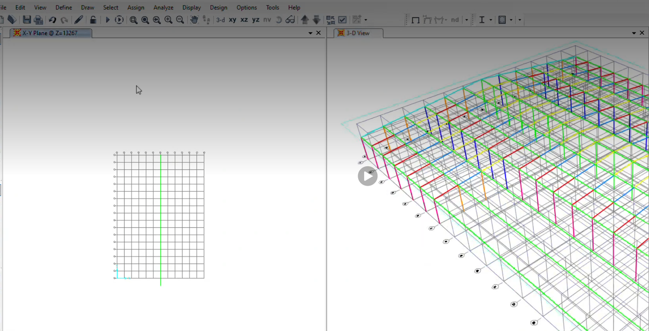Select the pencil Refresh Window icon
Viewport: 649px width, 331px height.
(79, 19)
